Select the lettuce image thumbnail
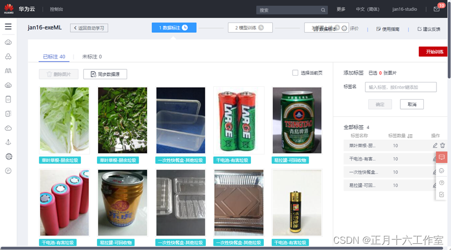 (65, 120)
